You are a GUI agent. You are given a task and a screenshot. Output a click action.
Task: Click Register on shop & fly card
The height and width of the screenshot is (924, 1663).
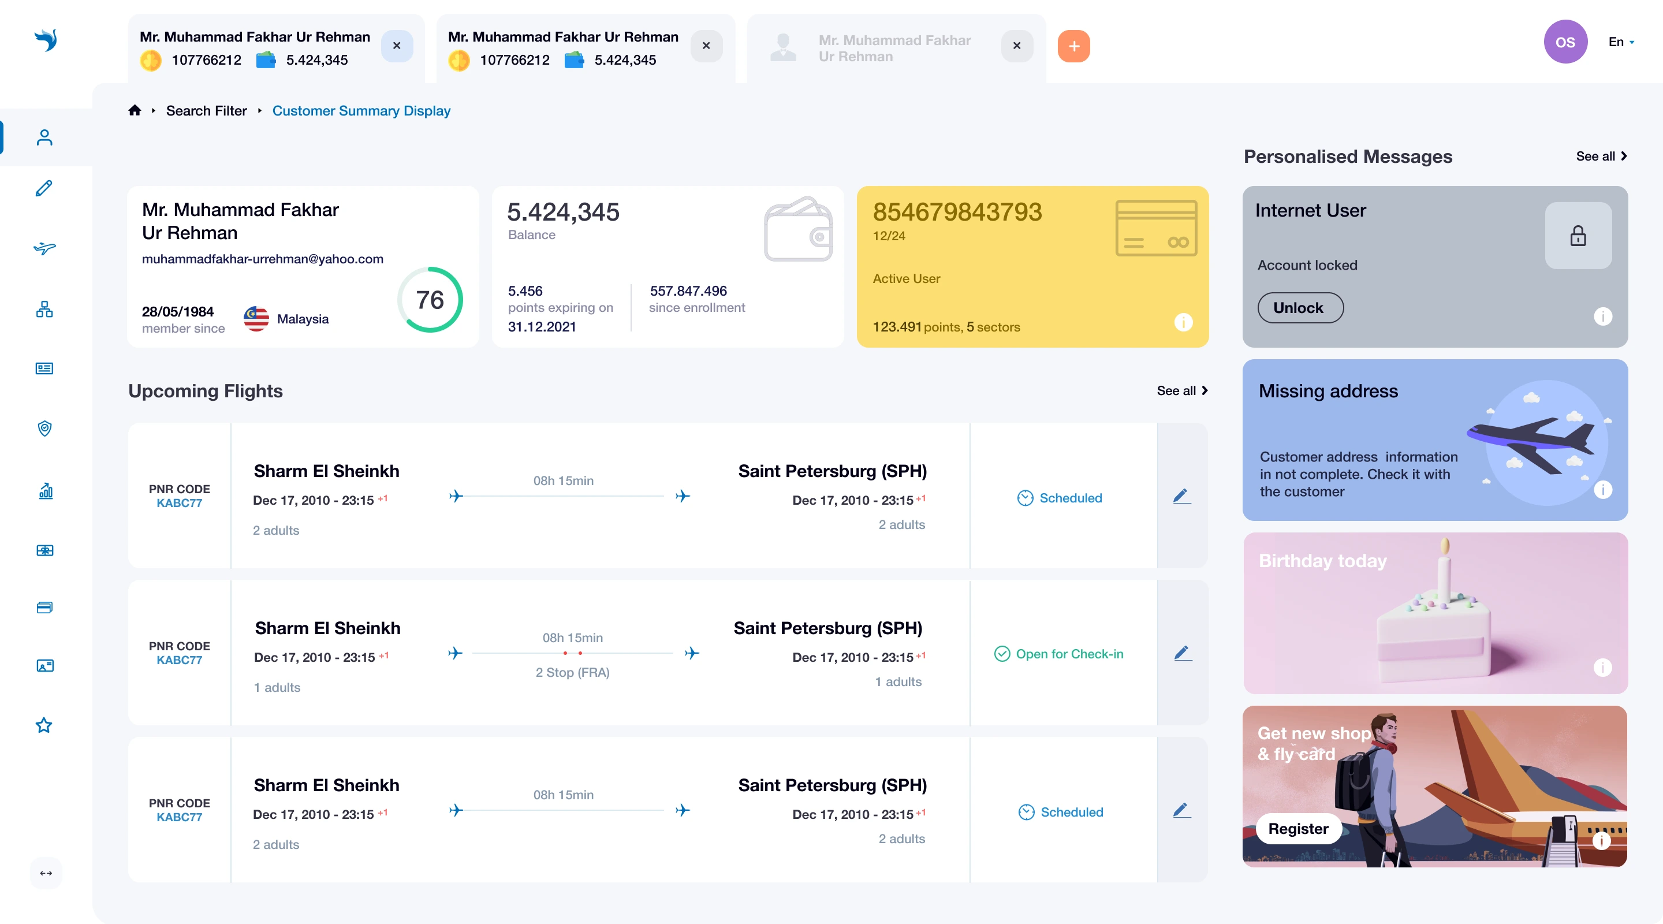click(1297, 829)
